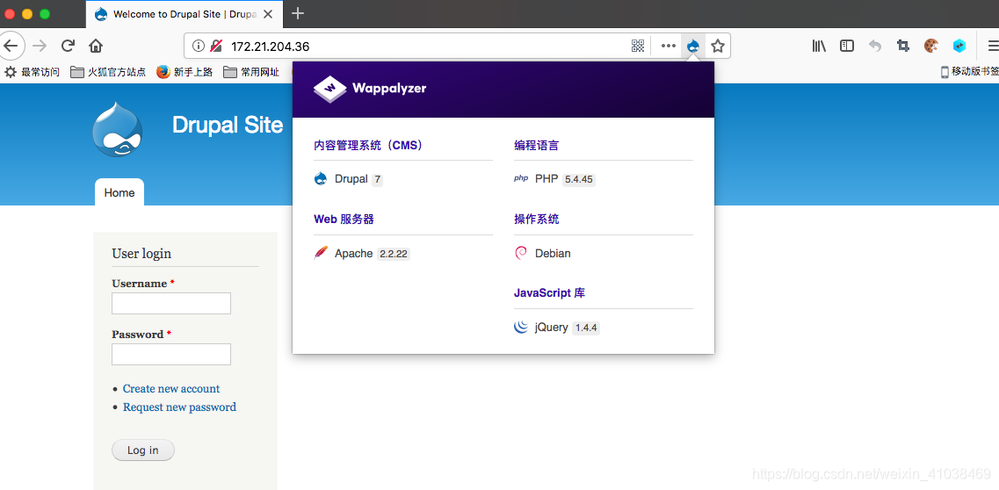Click the Debian link in Wappalyzer
999x490 pixels.
553,253
